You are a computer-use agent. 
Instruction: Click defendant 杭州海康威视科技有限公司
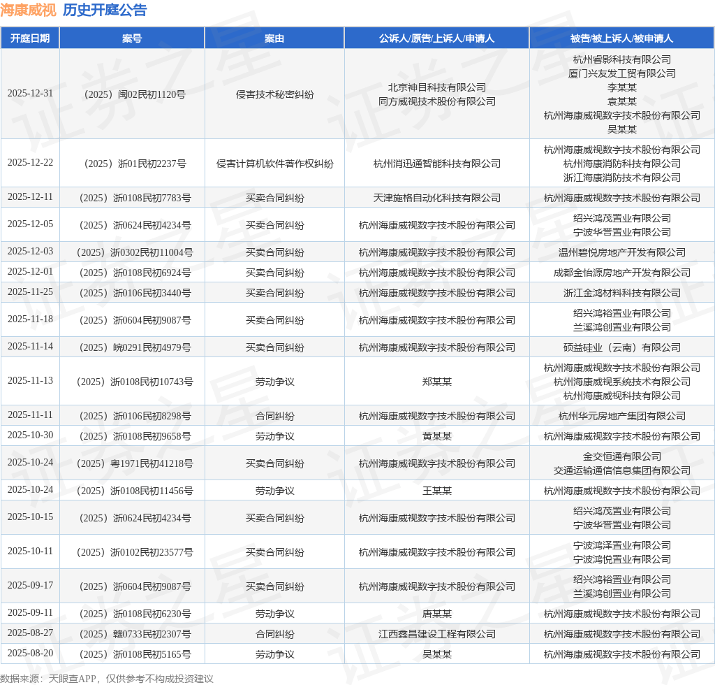[621, 396]
